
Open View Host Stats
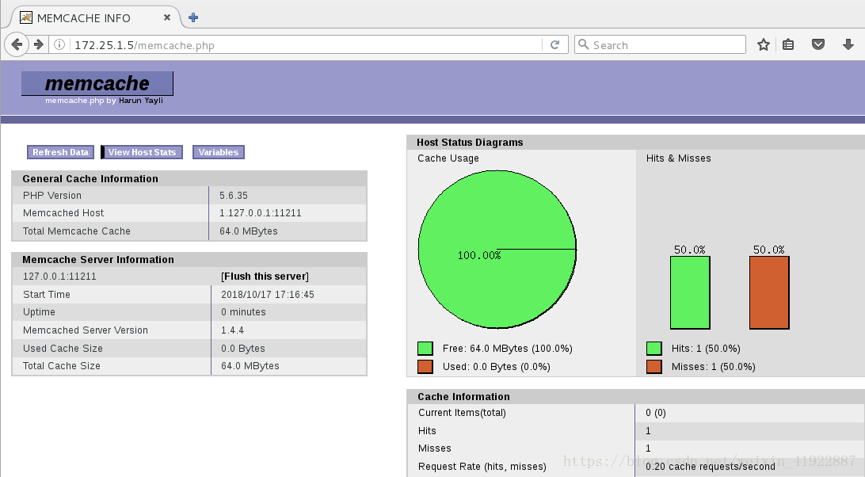(x=141, y=151)
